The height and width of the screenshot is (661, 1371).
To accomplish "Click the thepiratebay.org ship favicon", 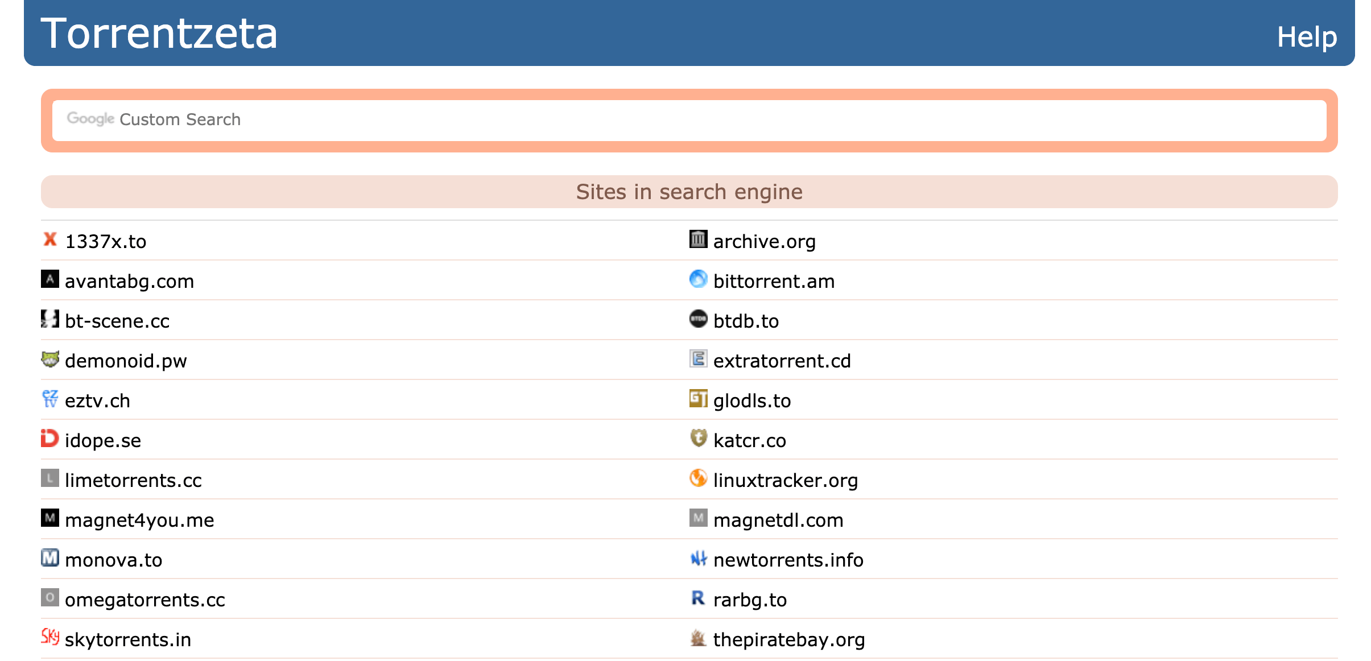I will (x=699, y=638).
